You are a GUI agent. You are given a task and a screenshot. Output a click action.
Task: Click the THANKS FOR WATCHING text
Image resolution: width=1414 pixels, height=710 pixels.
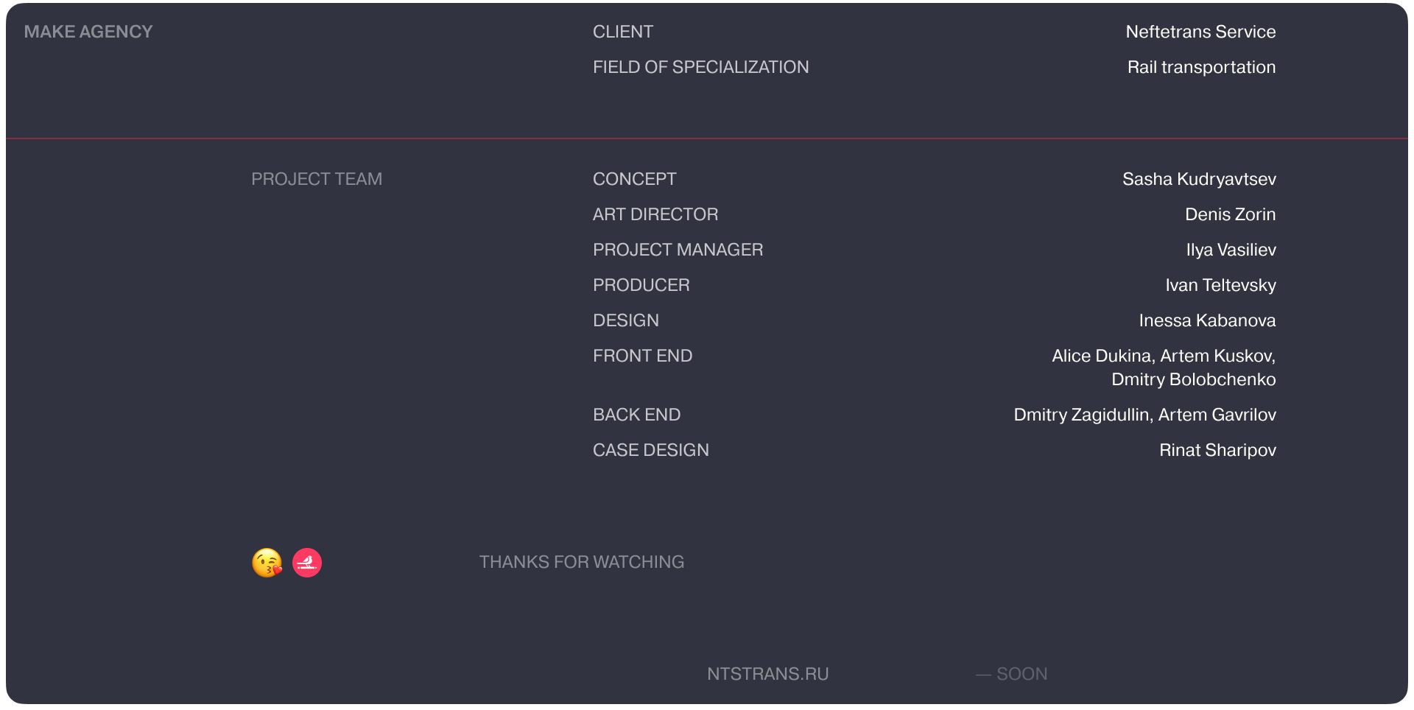point(582,562)
